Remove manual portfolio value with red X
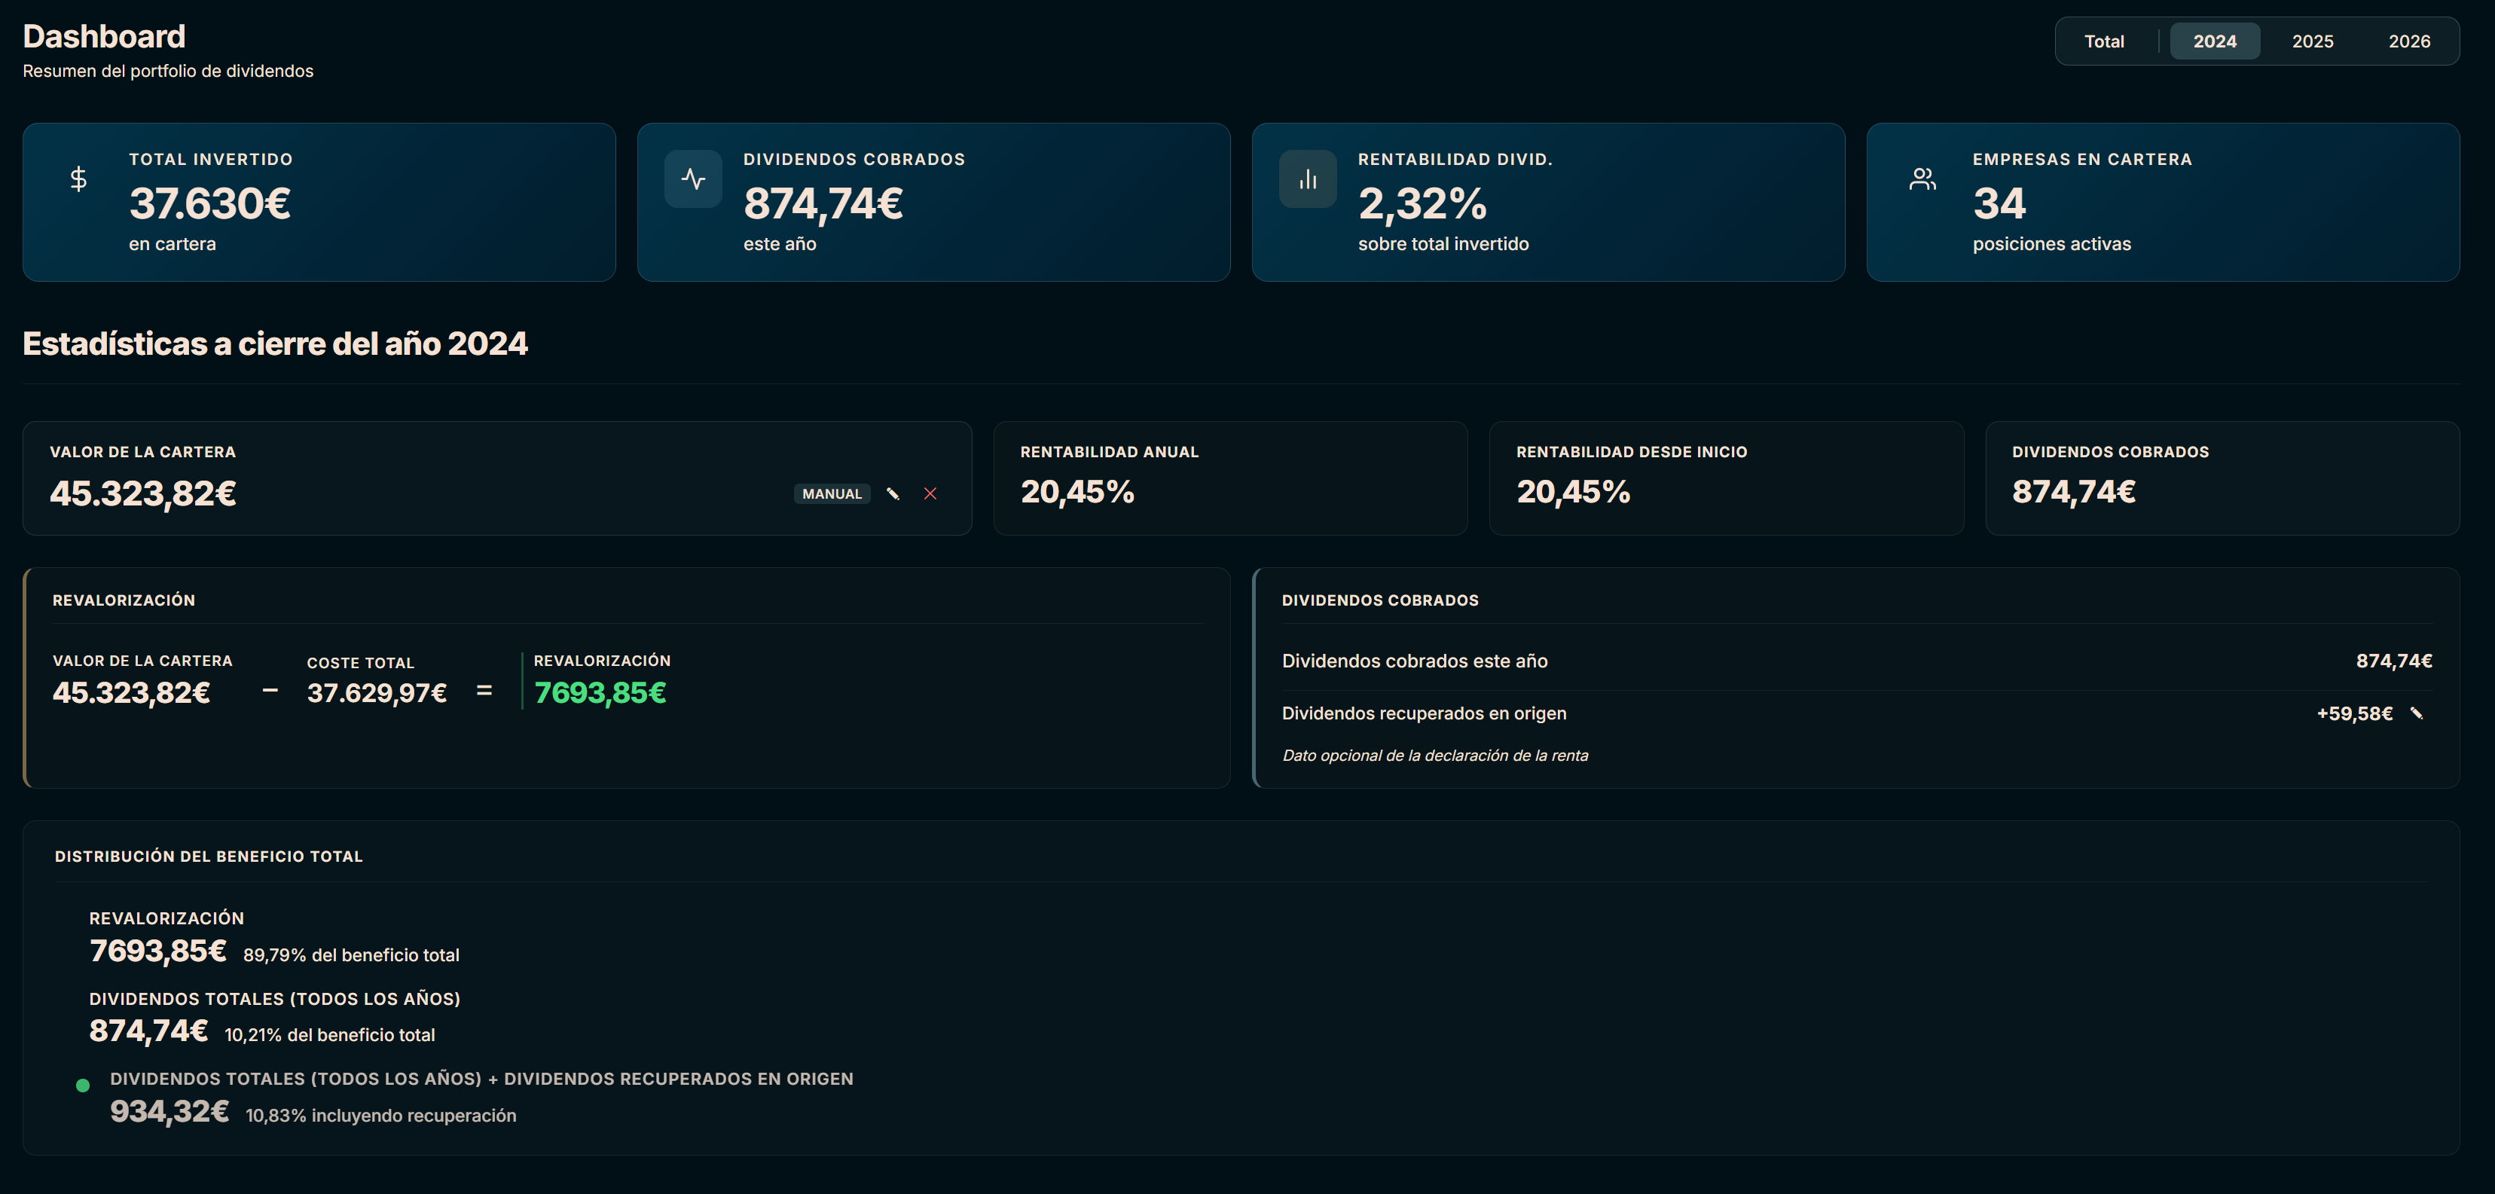2495x1194 pixels. [x=930, y=494]
